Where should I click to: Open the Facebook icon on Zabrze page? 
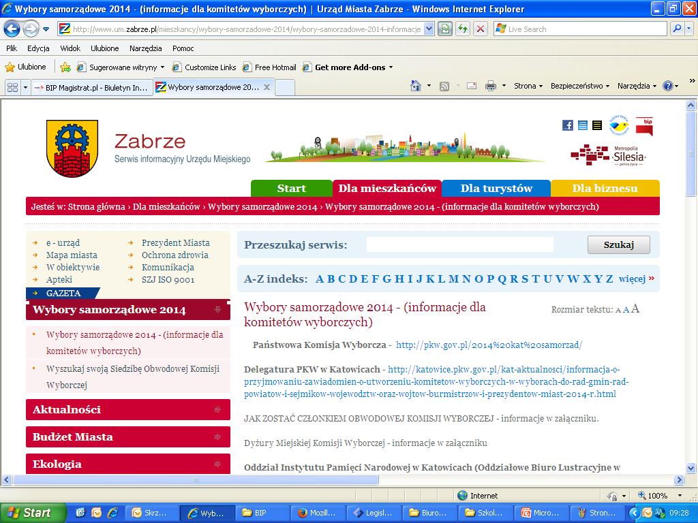click(568, 125)
